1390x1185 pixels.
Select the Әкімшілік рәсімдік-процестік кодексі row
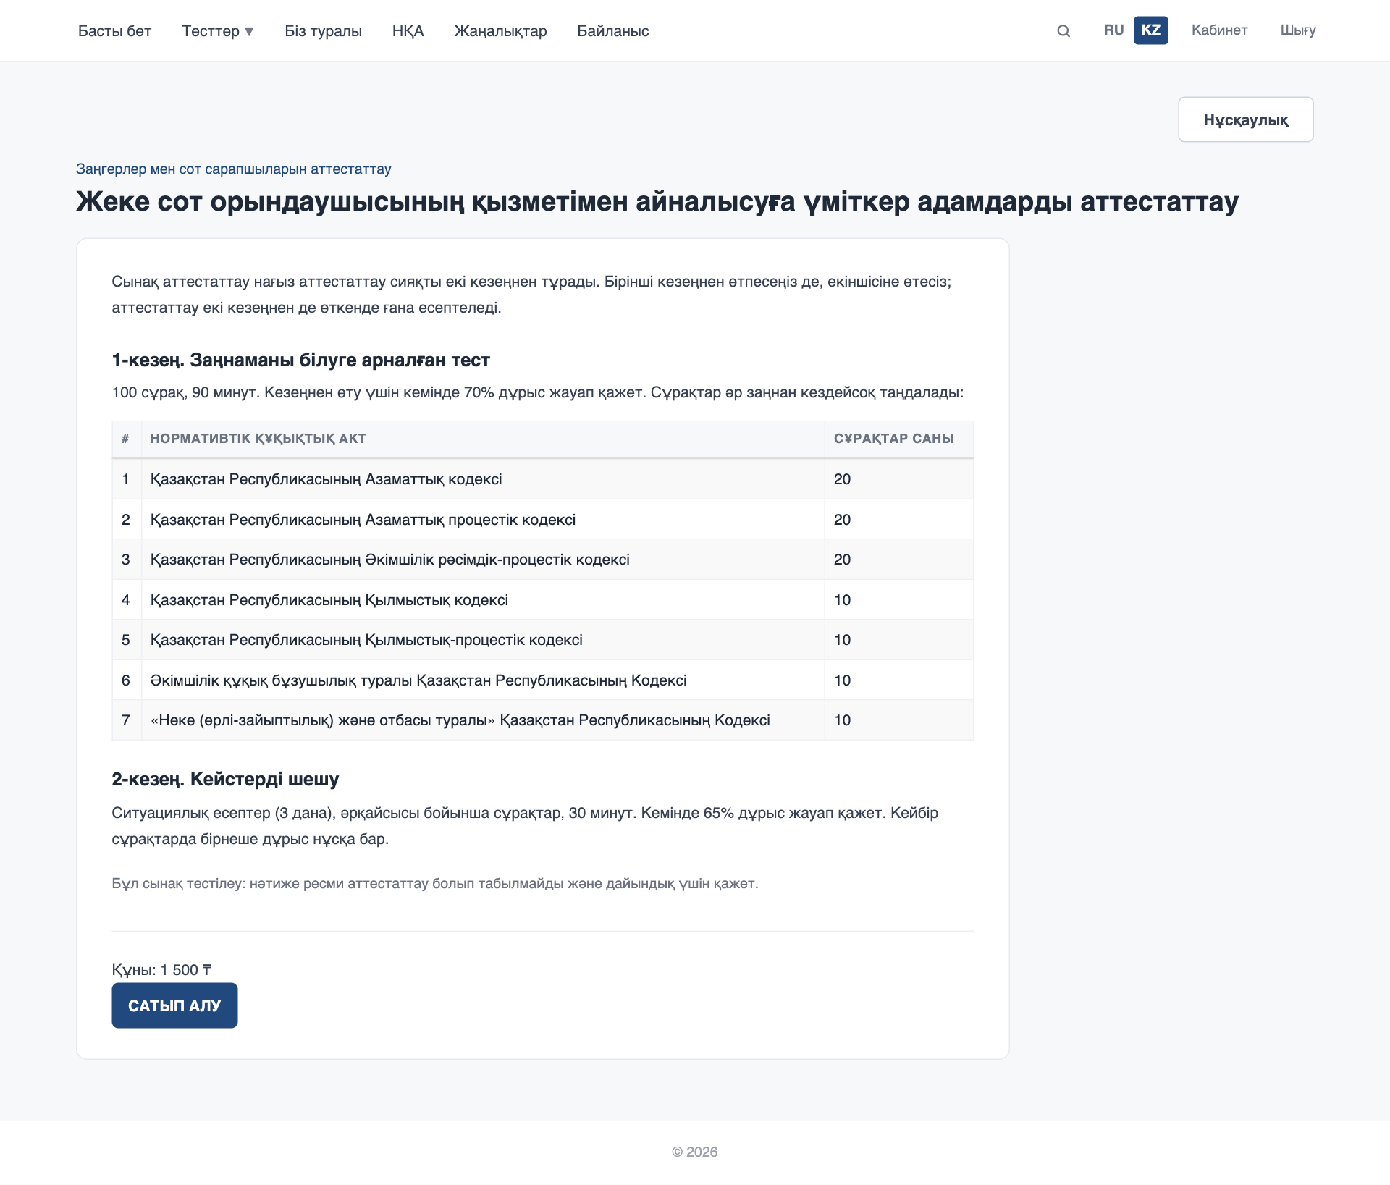[543, 560]
